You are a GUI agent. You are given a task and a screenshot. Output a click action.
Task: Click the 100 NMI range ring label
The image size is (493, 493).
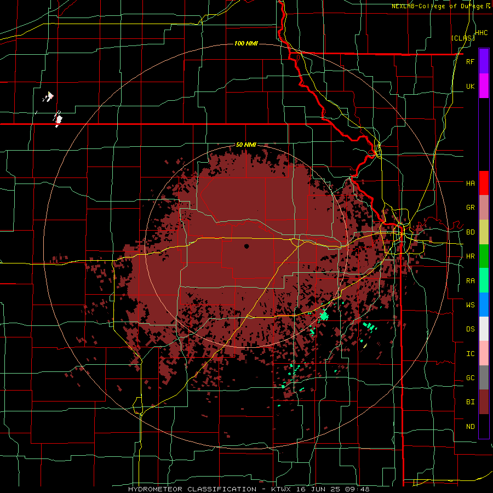246,43
